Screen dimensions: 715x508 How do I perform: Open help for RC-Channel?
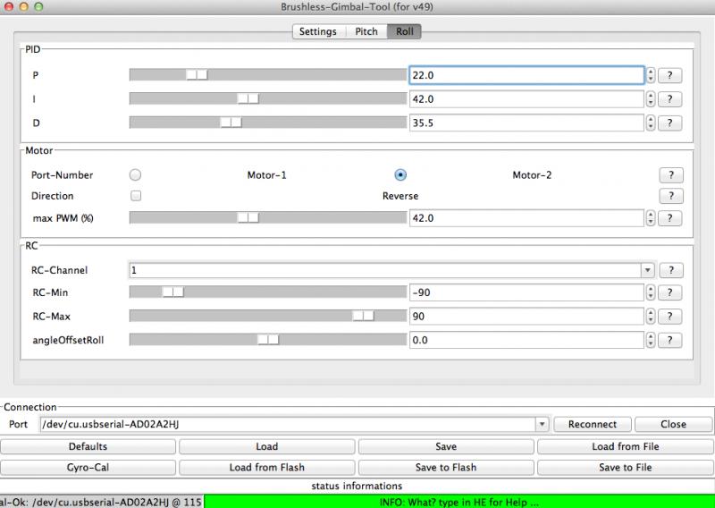tap(671, 270)
